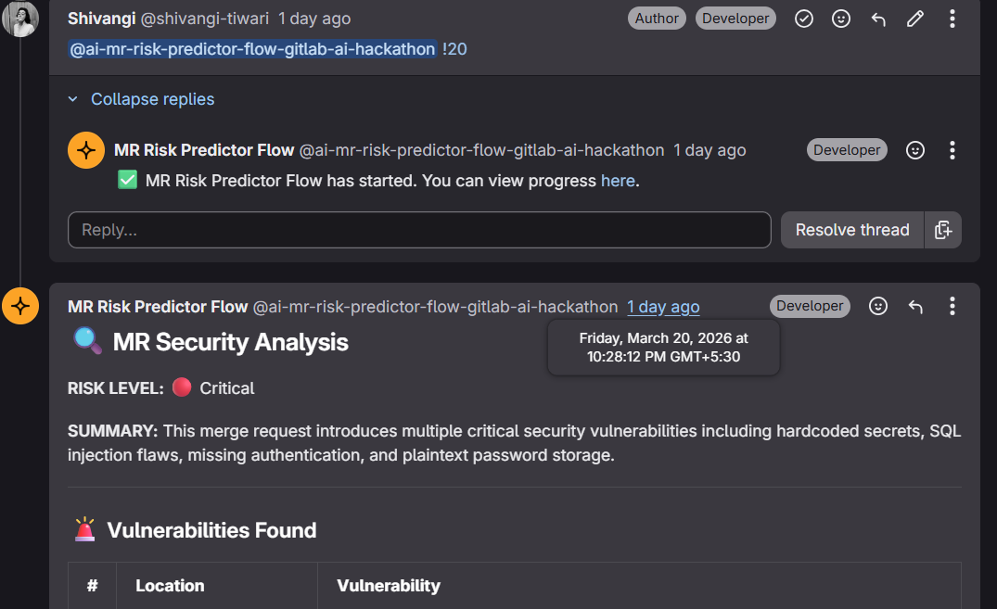
Task: Click in the Reply text field
Action: (419, 230)
